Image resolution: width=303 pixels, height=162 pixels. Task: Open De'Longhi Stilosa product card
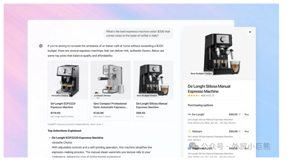[x=153, y=91]
